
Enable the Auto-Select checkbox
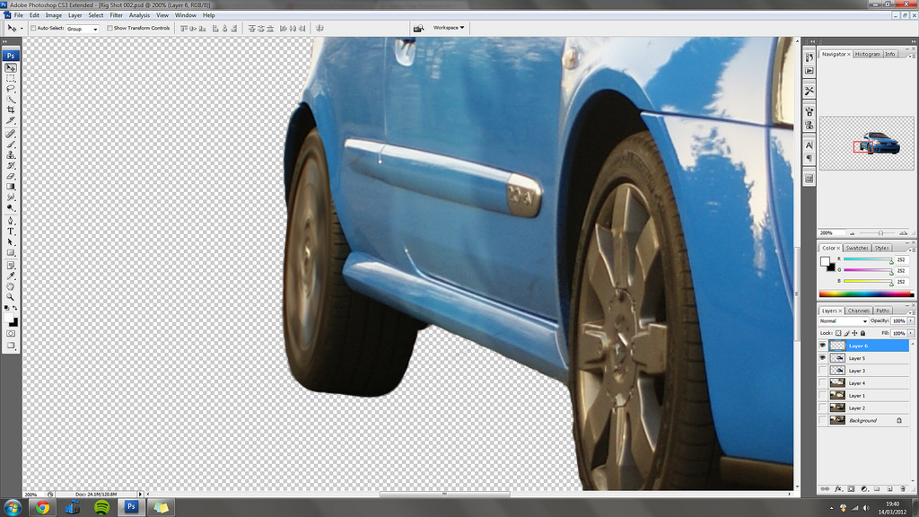tap(34, 28)
